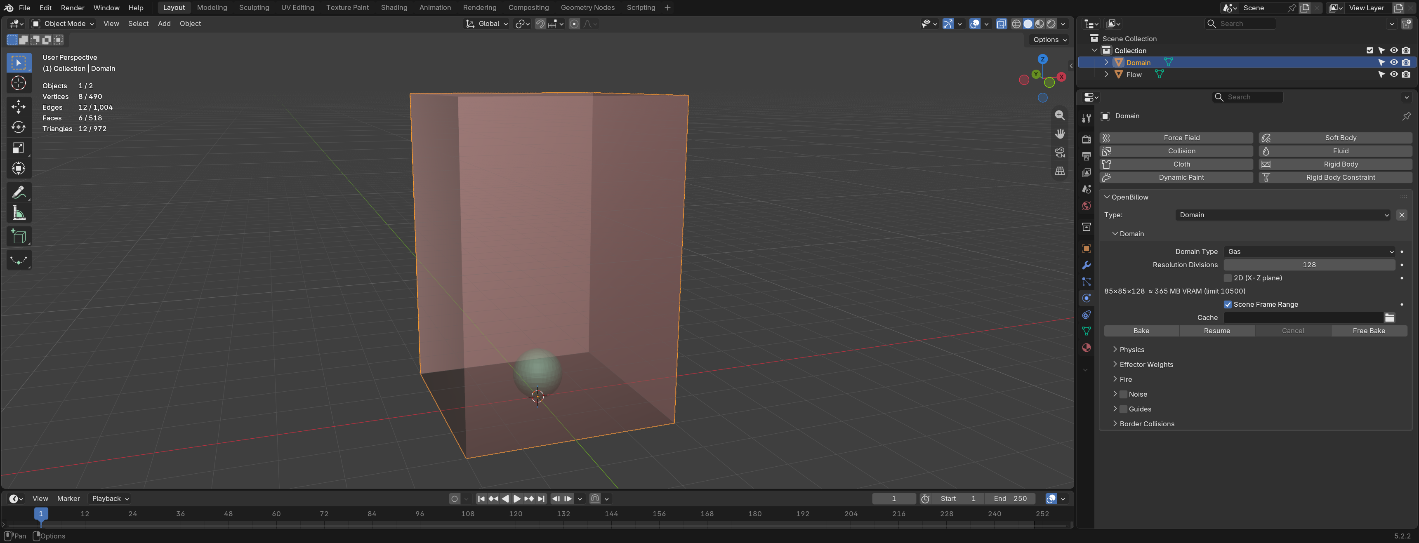Open the Render menu
1419x543 pixels.
[x=72, y=8]
